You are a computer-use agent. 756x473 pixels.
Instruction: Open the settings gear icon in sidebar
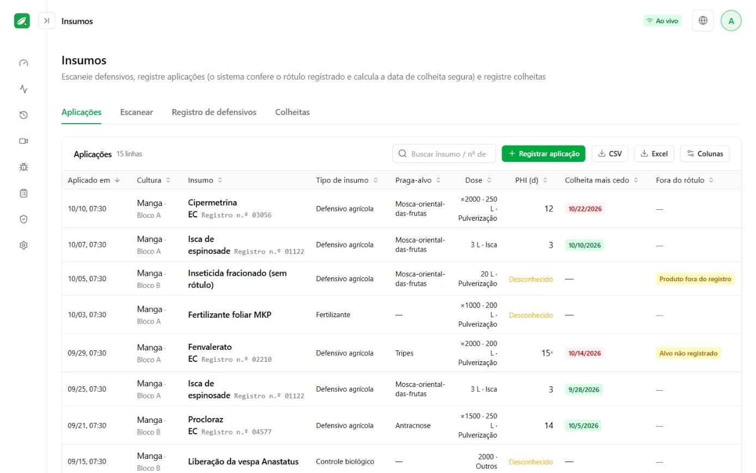pyautogui.click(x=23, y=245)
